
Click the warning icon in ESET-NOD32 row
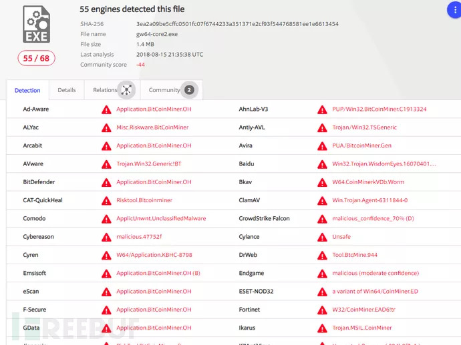pyautogui.click(x=322, y=292)
